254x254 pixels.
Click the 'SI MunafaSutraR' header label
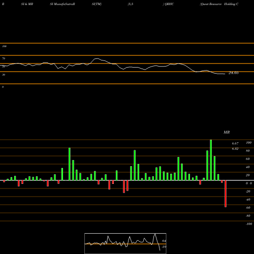coord(62,4)
